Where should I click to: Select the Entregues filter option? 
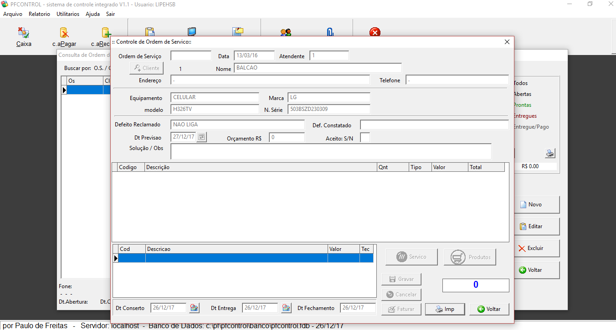525,116
